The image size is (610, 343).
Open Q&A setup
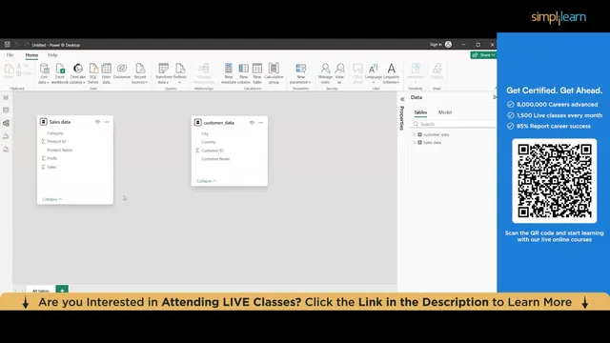357,73
